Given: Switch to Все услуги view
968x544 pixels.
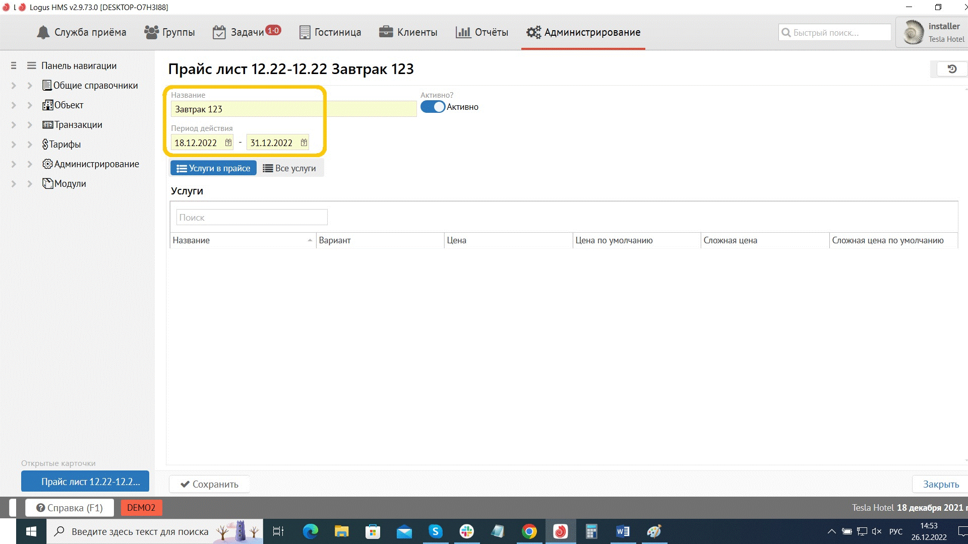Looking at the screenshot, I should click(289, 168).
